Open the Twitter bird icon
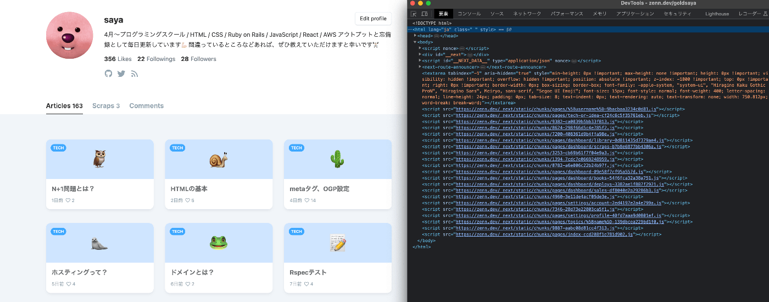 click(x=121, y=74)
